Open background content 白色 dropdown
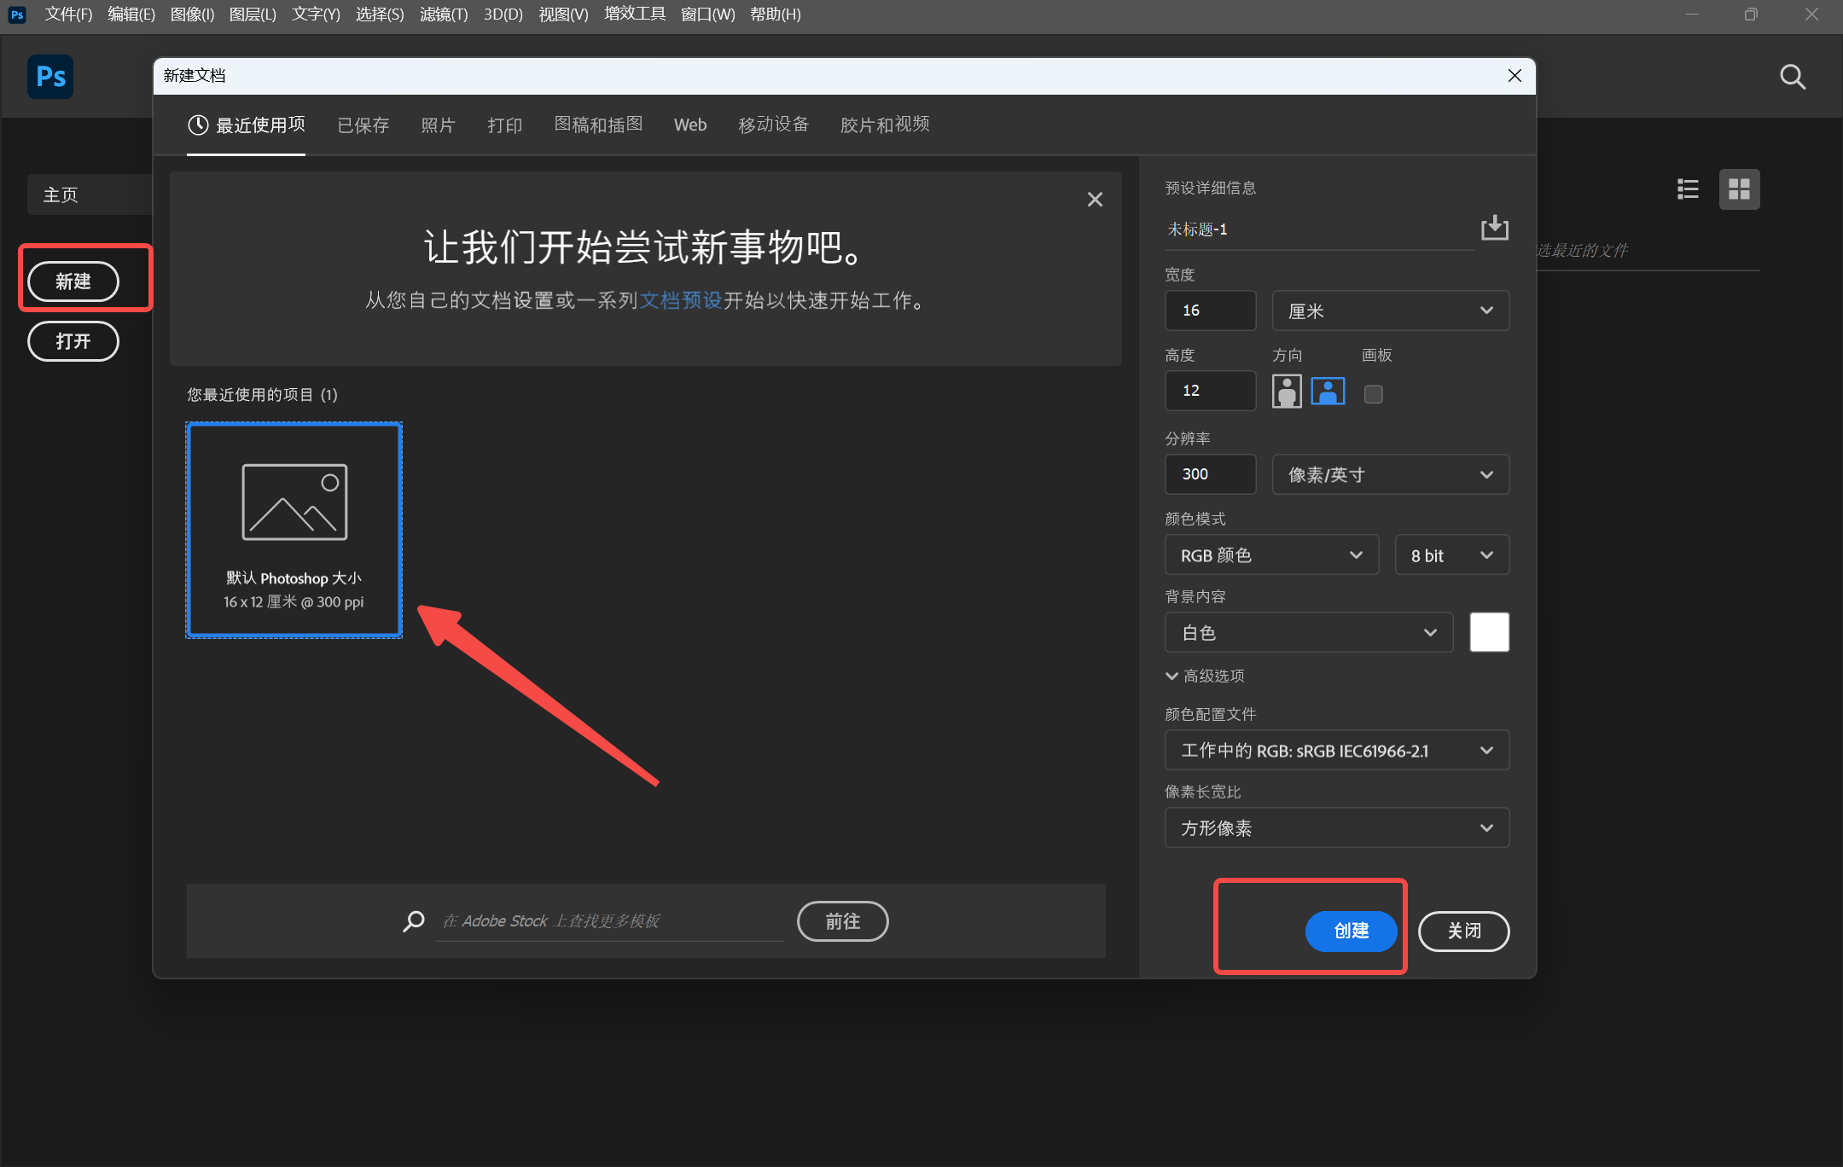This screenshot has height=1167, width=1843. pyautogui.click(x=1309, y=633)
